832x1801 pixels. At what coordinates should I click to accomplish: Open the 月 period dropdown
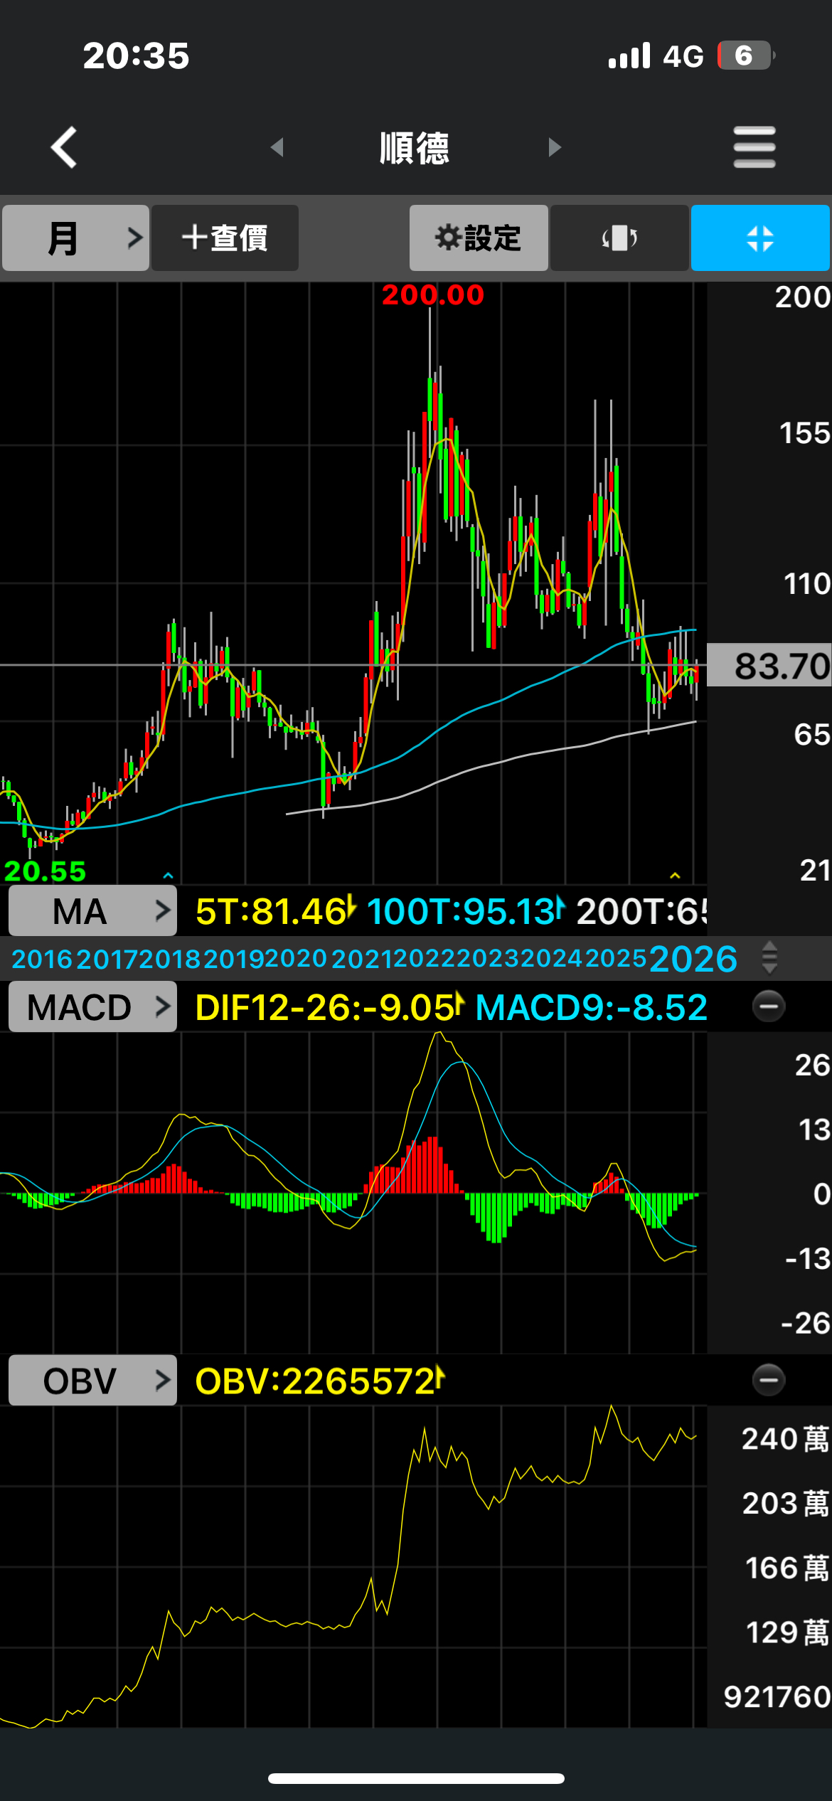point(75,238)
